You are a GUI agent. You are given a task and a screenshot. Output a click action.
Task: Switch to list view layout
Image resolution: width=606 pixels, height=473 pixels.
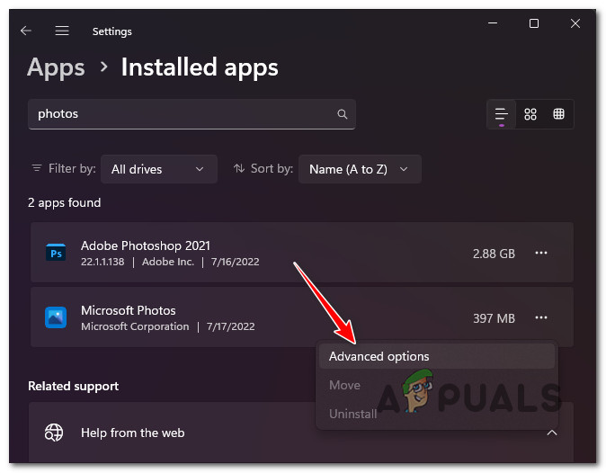(x=502, y=114)
